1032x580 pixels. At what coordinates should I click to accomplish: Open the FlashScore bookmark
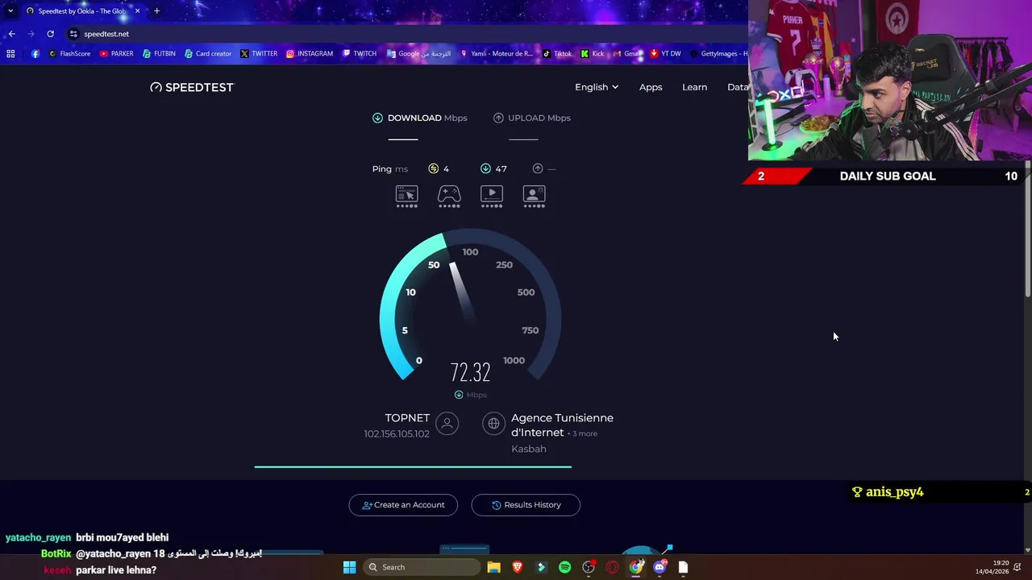pyautogui.click(x=69, y=54)
